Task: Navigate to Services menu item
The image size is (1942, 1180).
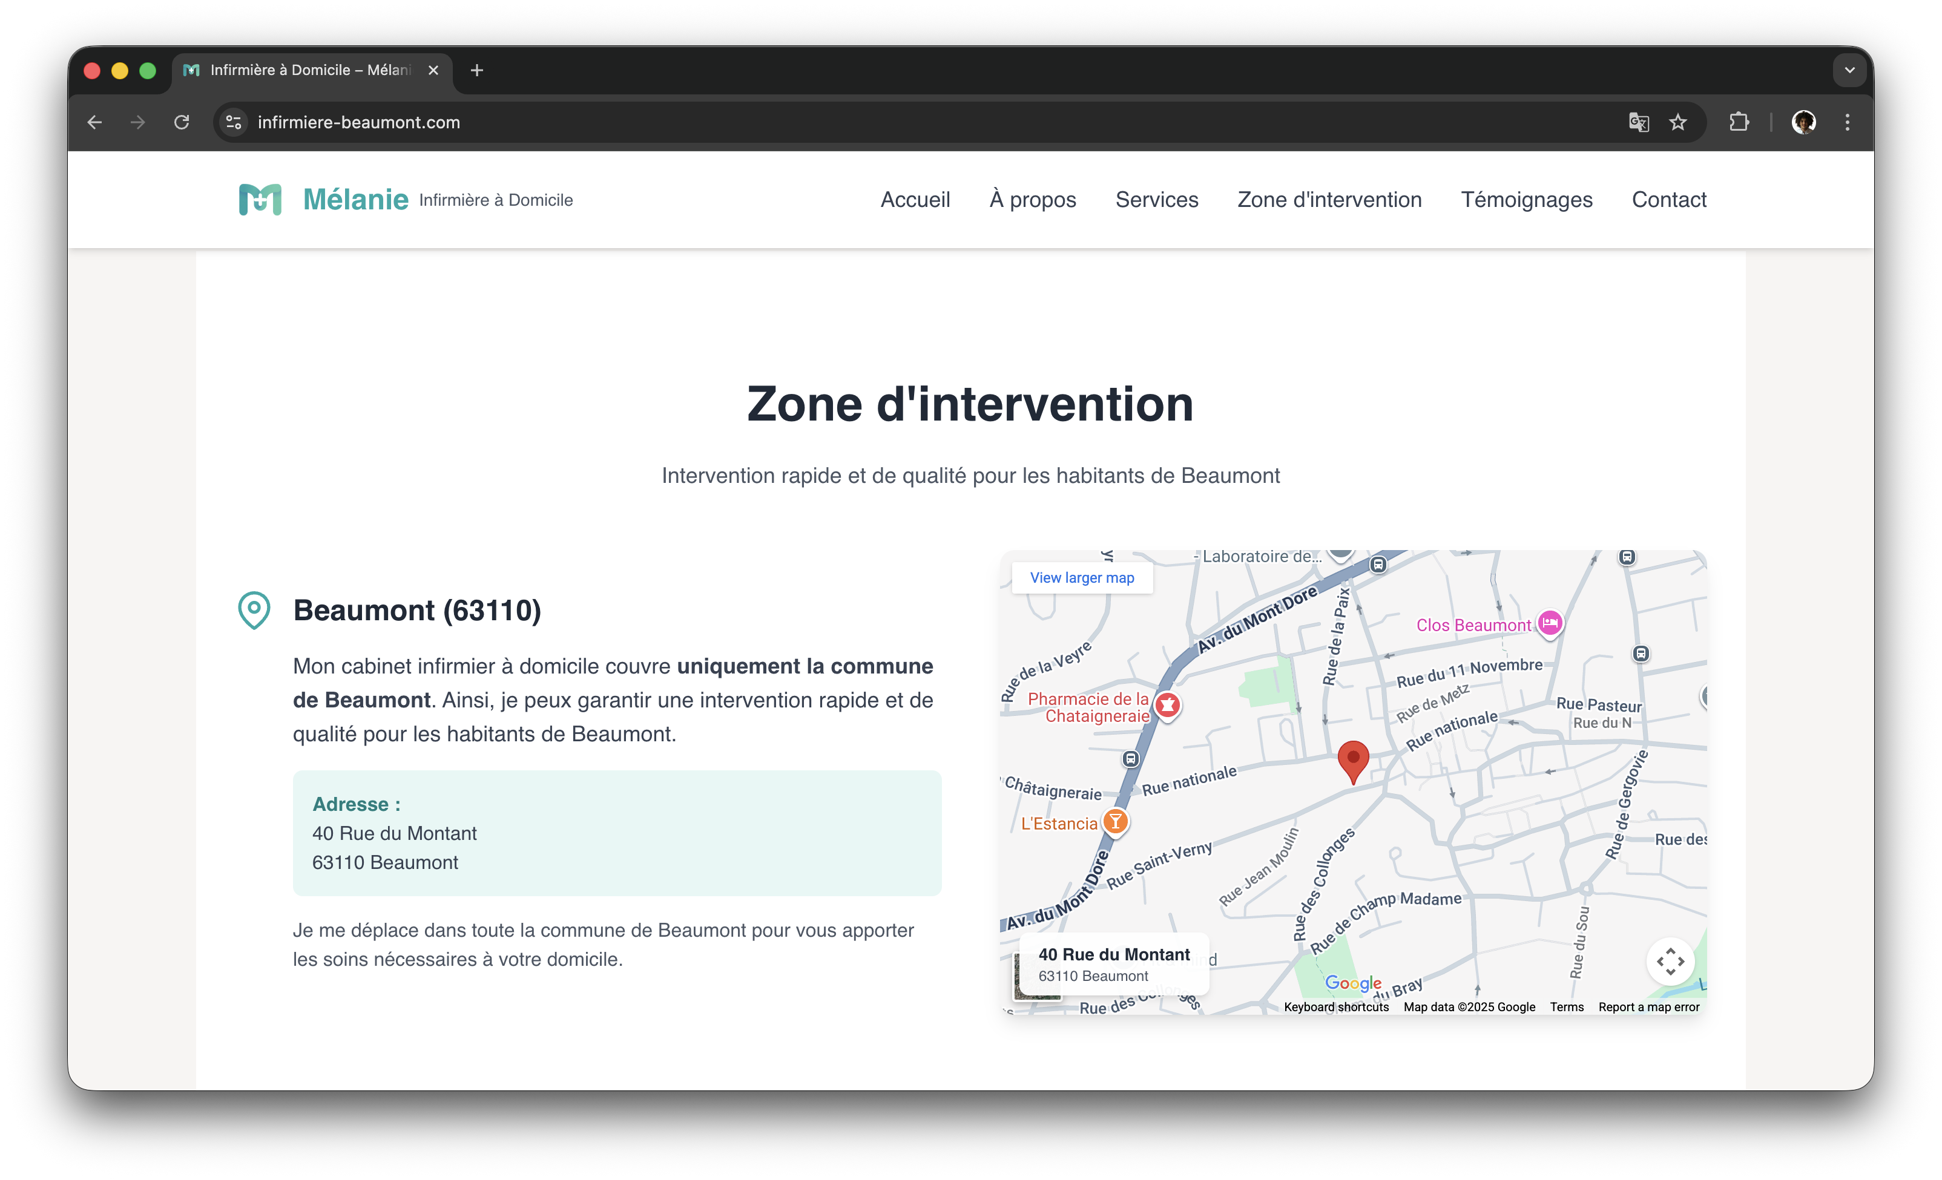Action: (1156, 200)
